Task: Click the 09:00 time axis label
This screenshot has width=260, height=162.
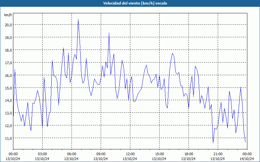Action: point(101,154)
